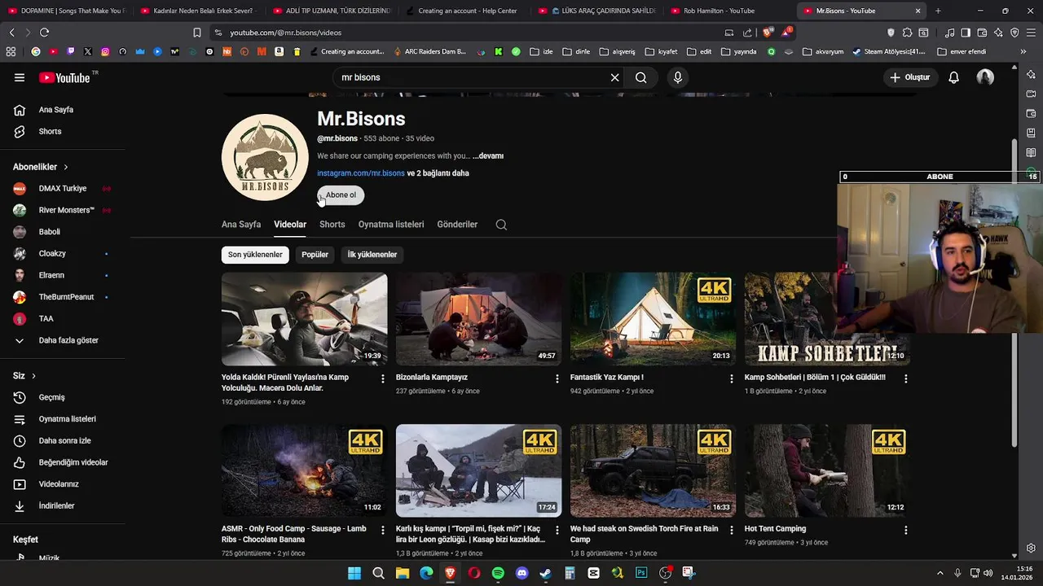The width and height of the screenshot is (1043, 586).
Task: Open the akvaryum bookmarks folder
Action: click(823, 51)
